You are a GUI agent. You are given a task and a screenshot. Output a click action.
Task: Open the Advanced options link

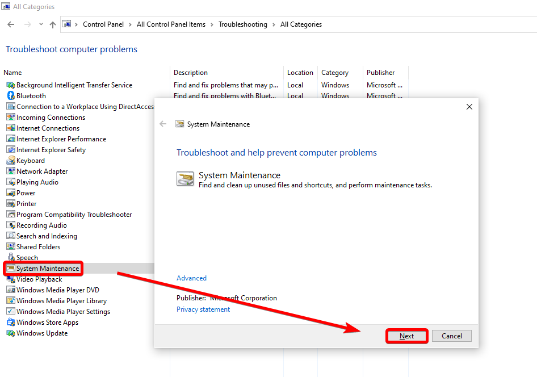[191, 278]
